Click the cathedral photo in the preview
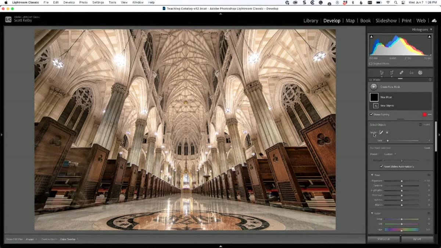 point(185,130)
